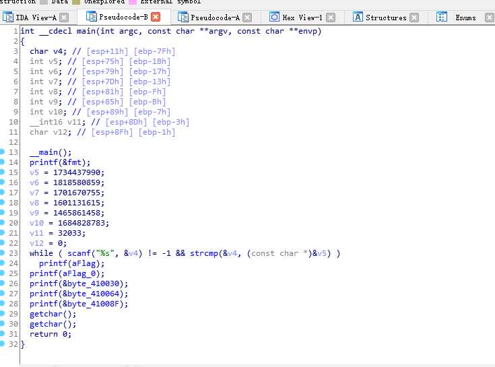Switch to the IDA View-A tab
Image resolution: width=495 pixels, height=367 pixels.
(x=36, y=18)
